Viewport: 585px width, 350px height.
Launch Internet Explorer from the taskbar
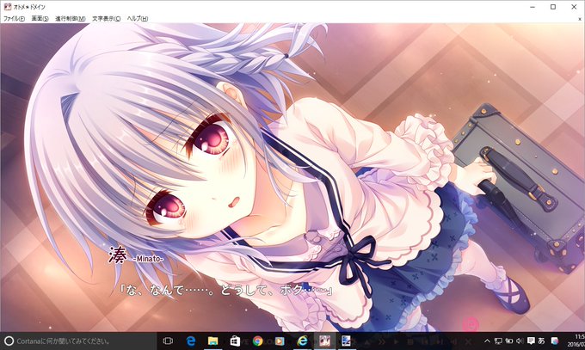[x=302, y=341]
